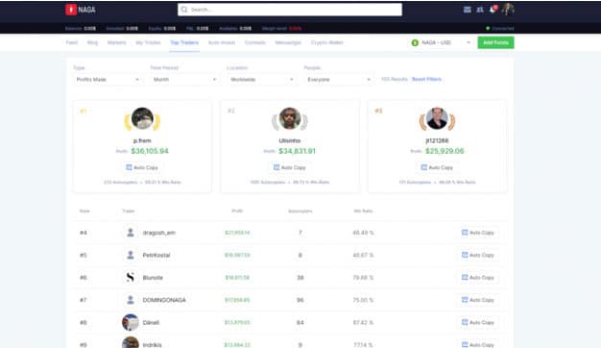Open the user profile avatar in header
The height and width of the screenshot is (348, 601).
click(x=508, y=10)
